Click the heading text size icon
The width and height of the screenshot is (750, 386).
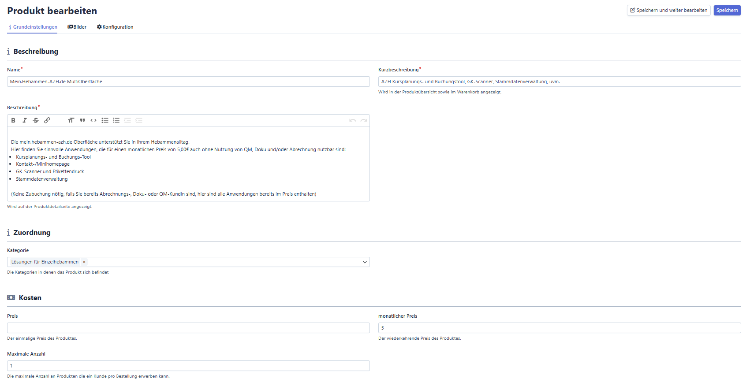(x=71, y=120)
